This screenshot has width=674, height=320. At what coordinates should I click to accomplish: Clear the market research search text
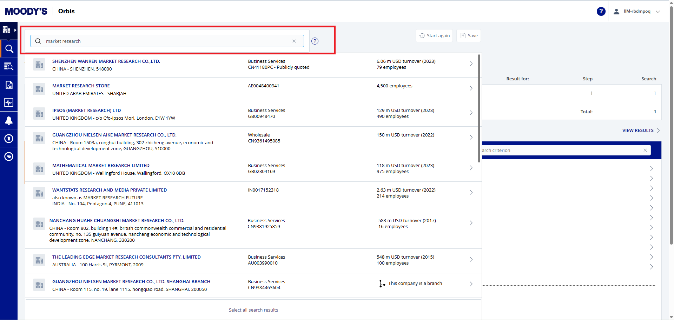pos(294,41)
